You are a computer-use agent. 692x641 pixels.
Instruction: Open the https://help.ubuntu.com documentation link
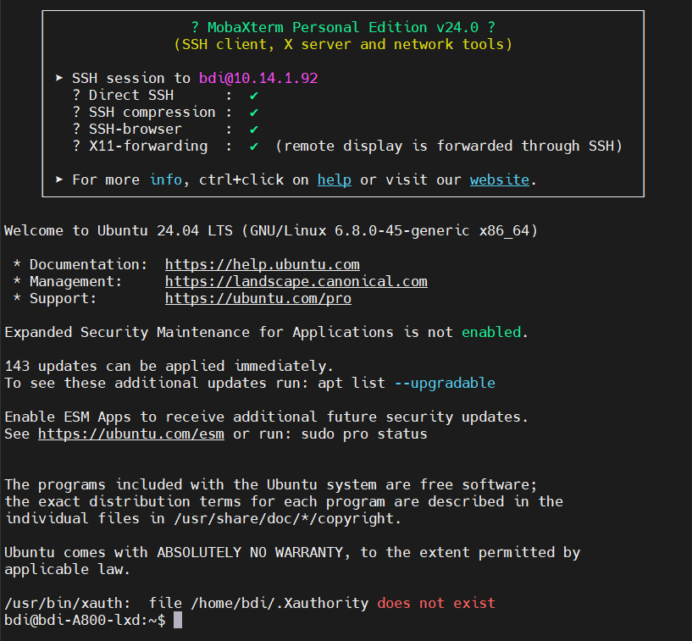coord(262,264)
